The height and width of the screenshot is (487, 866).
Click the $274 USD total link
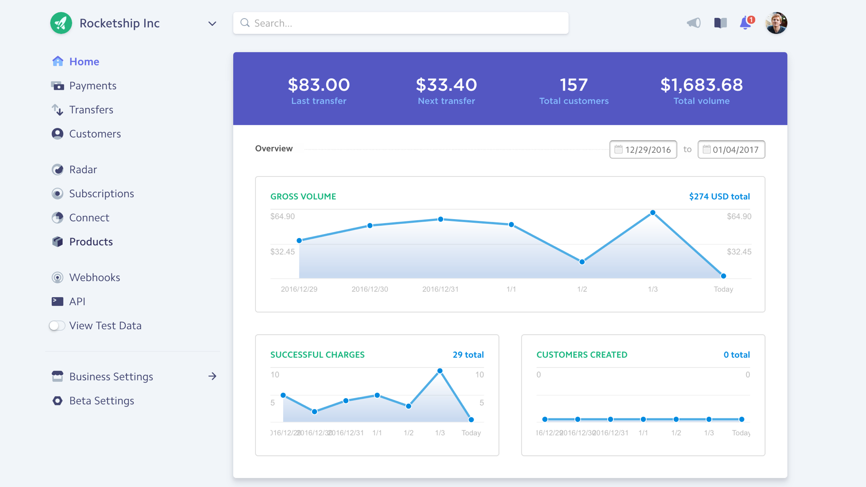tap(719, 197)
